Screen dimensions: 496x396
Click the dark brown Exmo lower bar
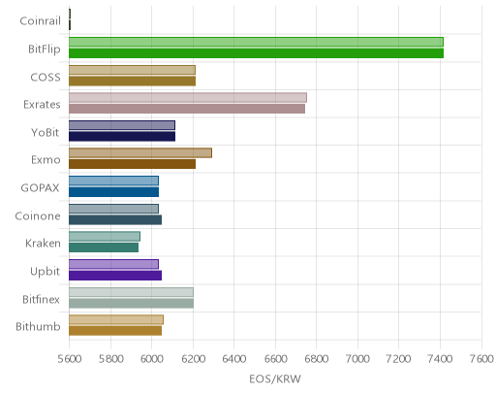pyautogui.click(x=132, y=164)
